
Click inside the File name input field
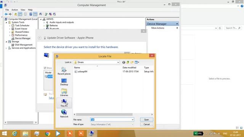(x=111, y=119)
